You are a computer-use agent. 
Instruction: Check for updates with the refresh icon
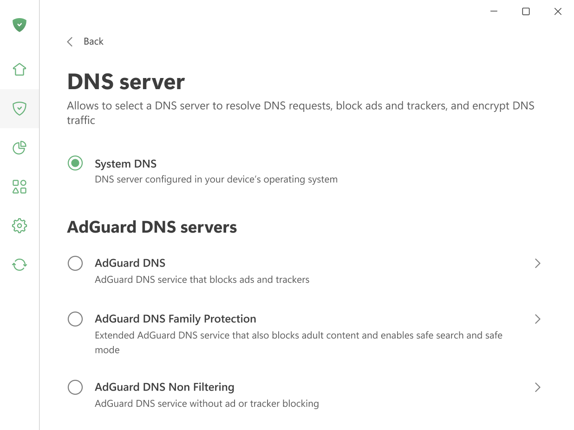click(x=19, y=265)
